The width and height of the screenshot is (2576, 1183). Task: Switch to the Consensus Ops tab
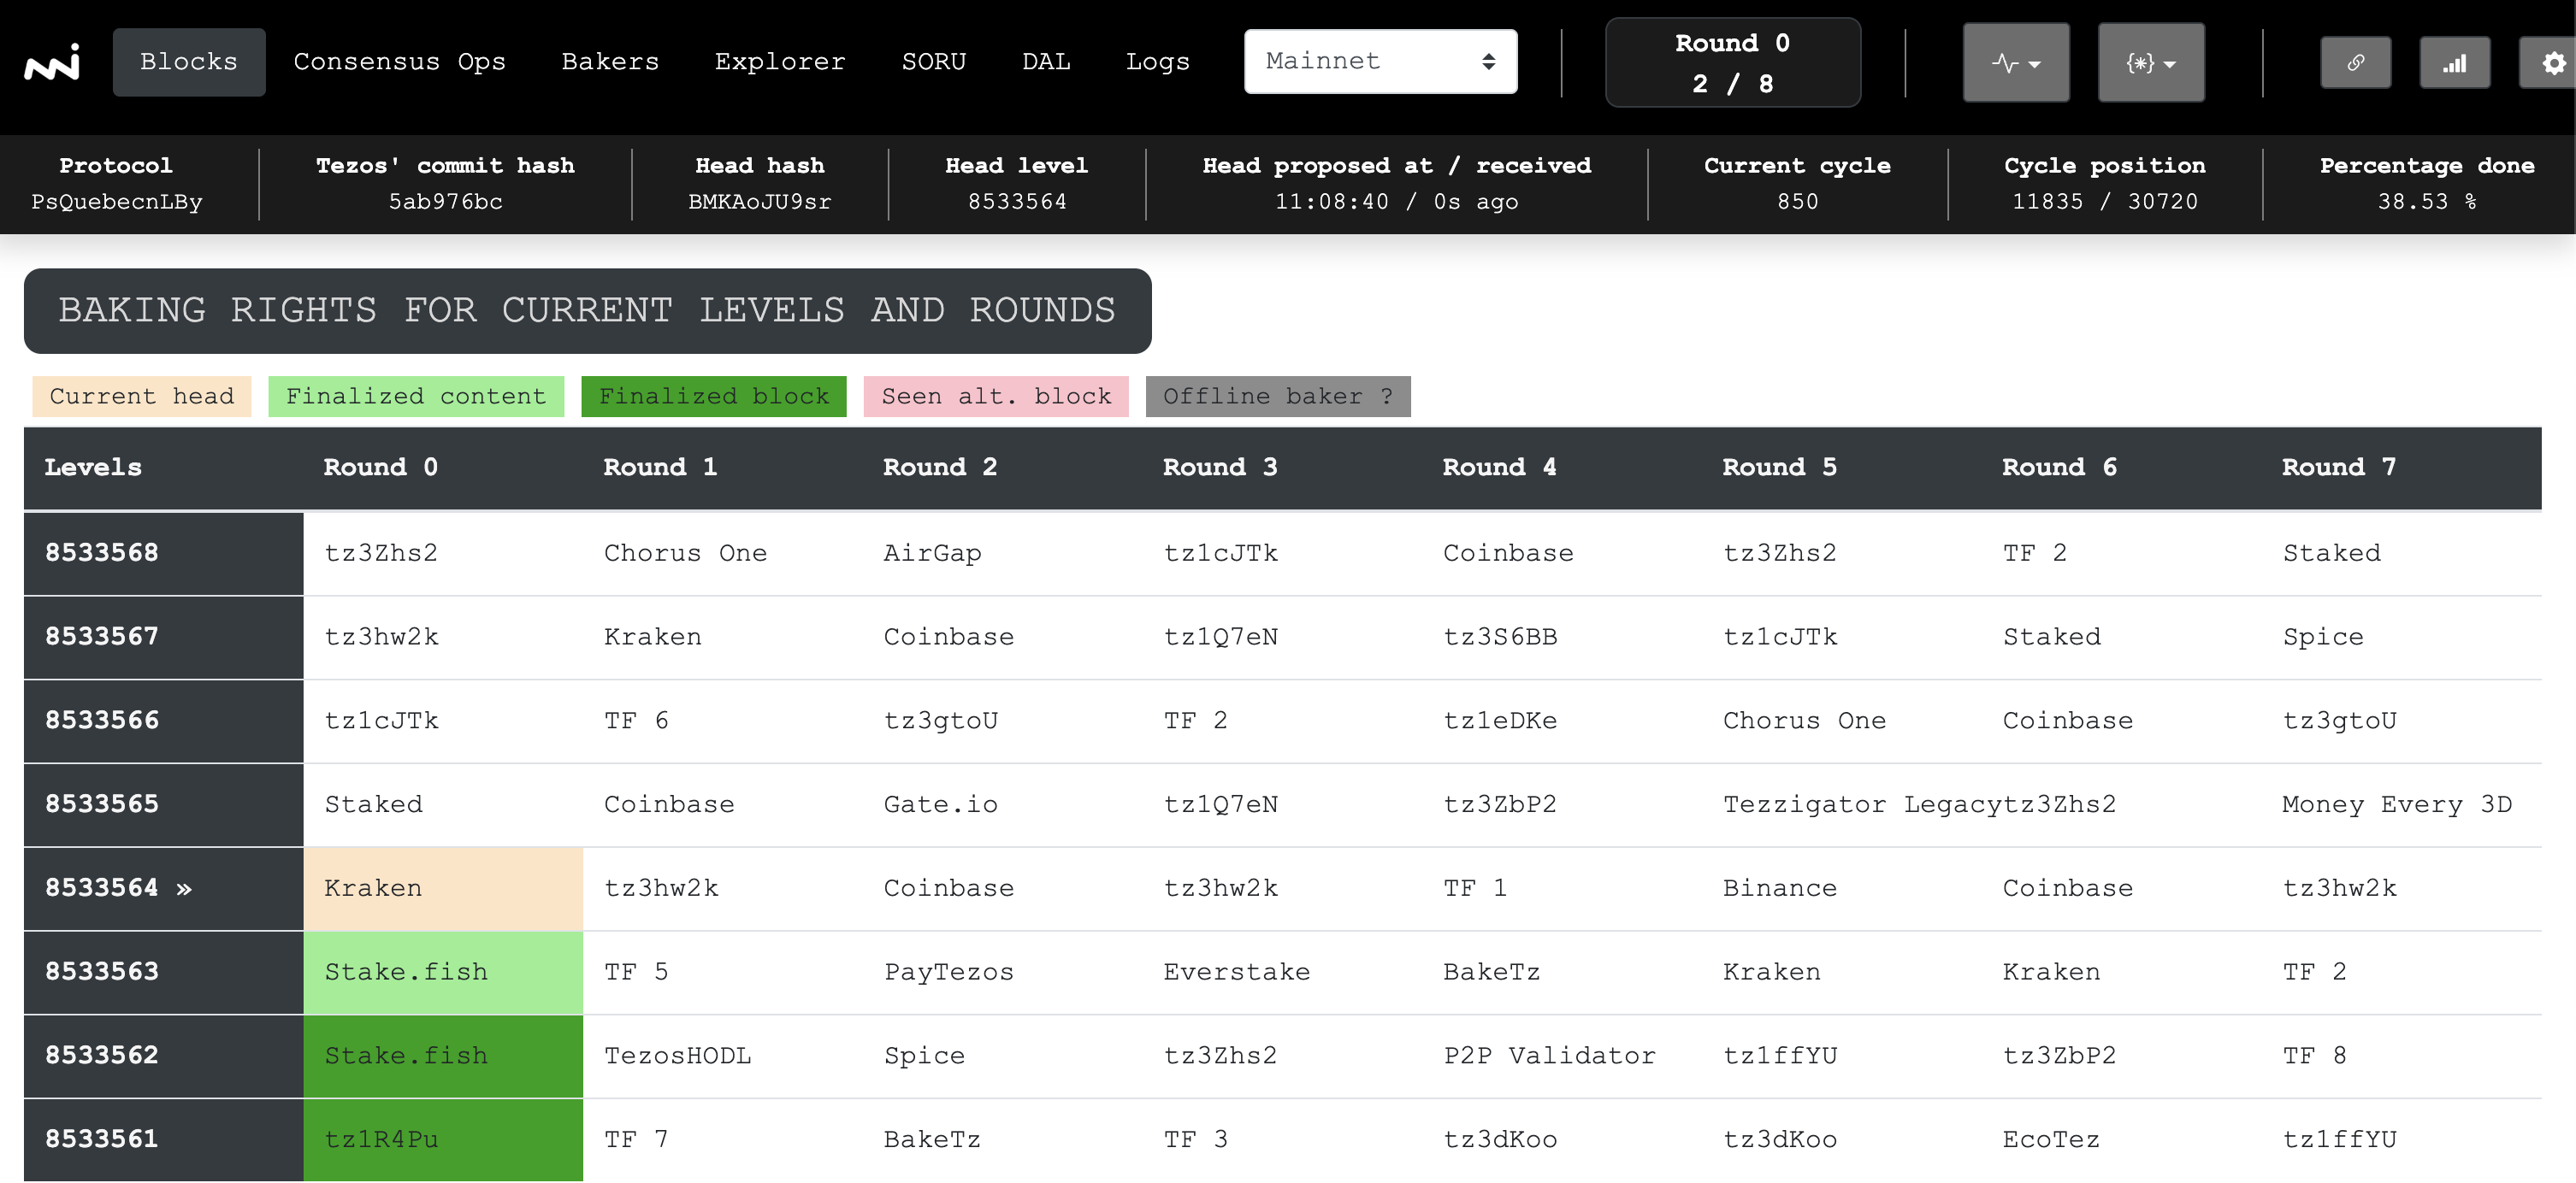coord(399,62)
